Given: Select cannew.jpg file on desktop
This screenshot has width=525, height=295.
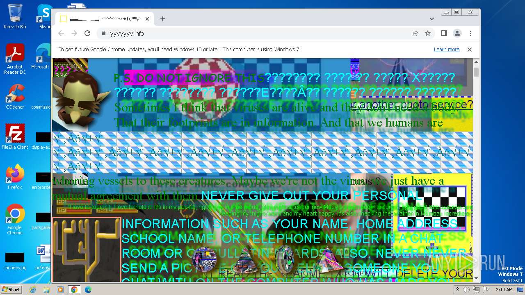Looking at the screenshot, I should 15,261.
